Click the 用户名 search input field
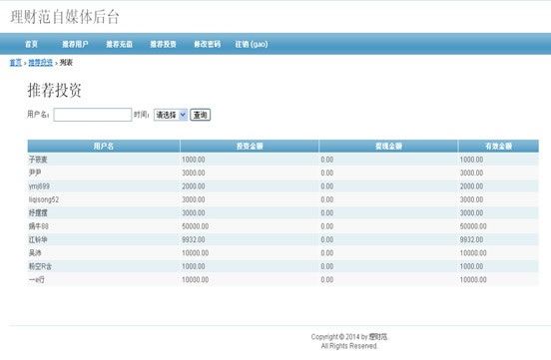The image size is (551, 360). [93, 115]
